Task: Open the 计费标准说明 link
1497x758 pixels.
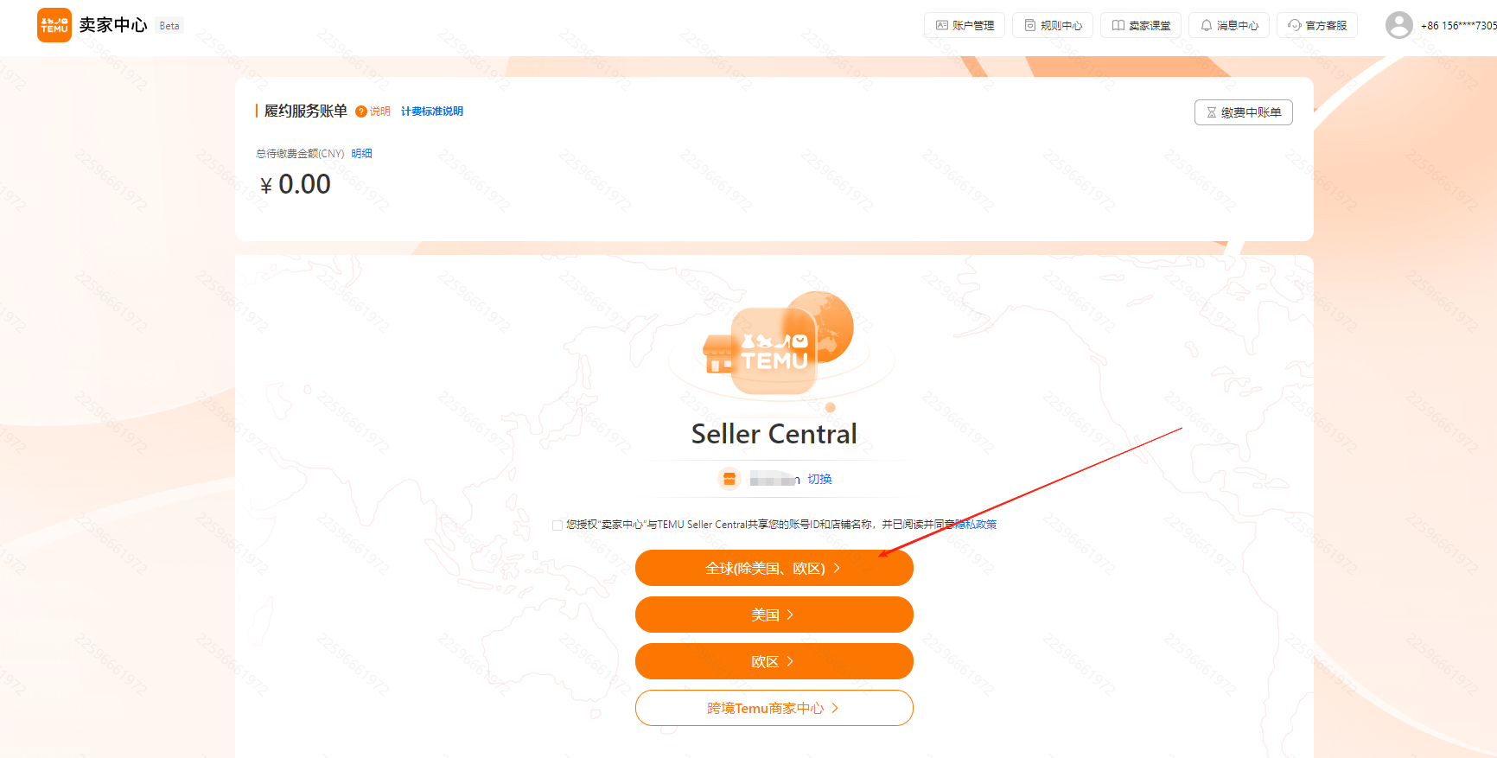Action: point(432,111)
